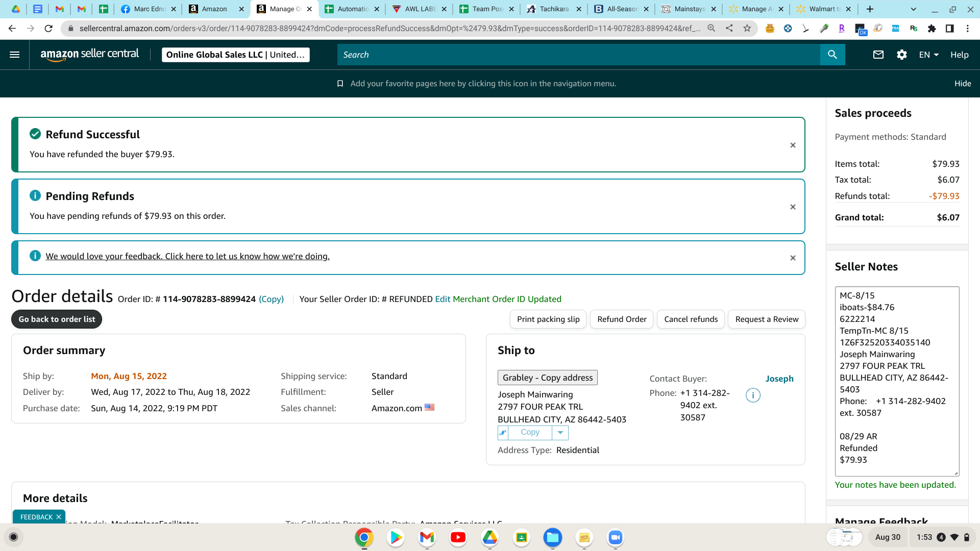Screen dimensions: 980x551
Task: Hide the favorites bar
Action: [963, 84]
